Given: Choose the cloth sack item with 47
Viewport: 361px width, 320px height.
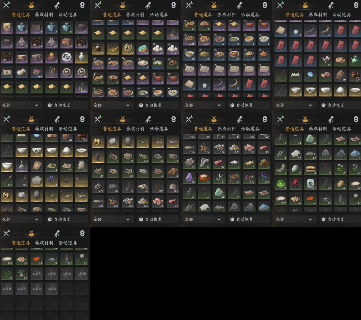Looking at the screenshot, I should coord(82,165).
